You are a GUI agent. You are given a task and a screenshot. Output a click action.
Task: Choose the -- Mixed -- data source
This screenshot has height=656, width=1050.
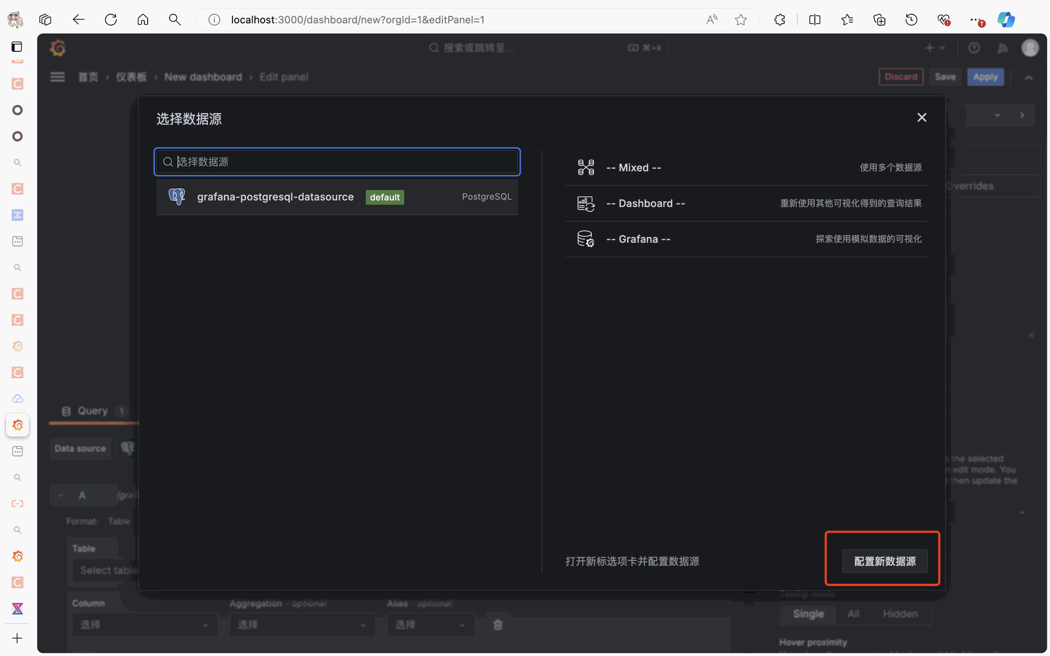click(746, 168)
